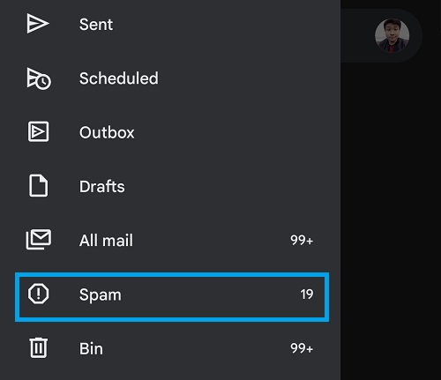Show the All mail label
This screenshot has height=380, width=441.
click(106, 241)
